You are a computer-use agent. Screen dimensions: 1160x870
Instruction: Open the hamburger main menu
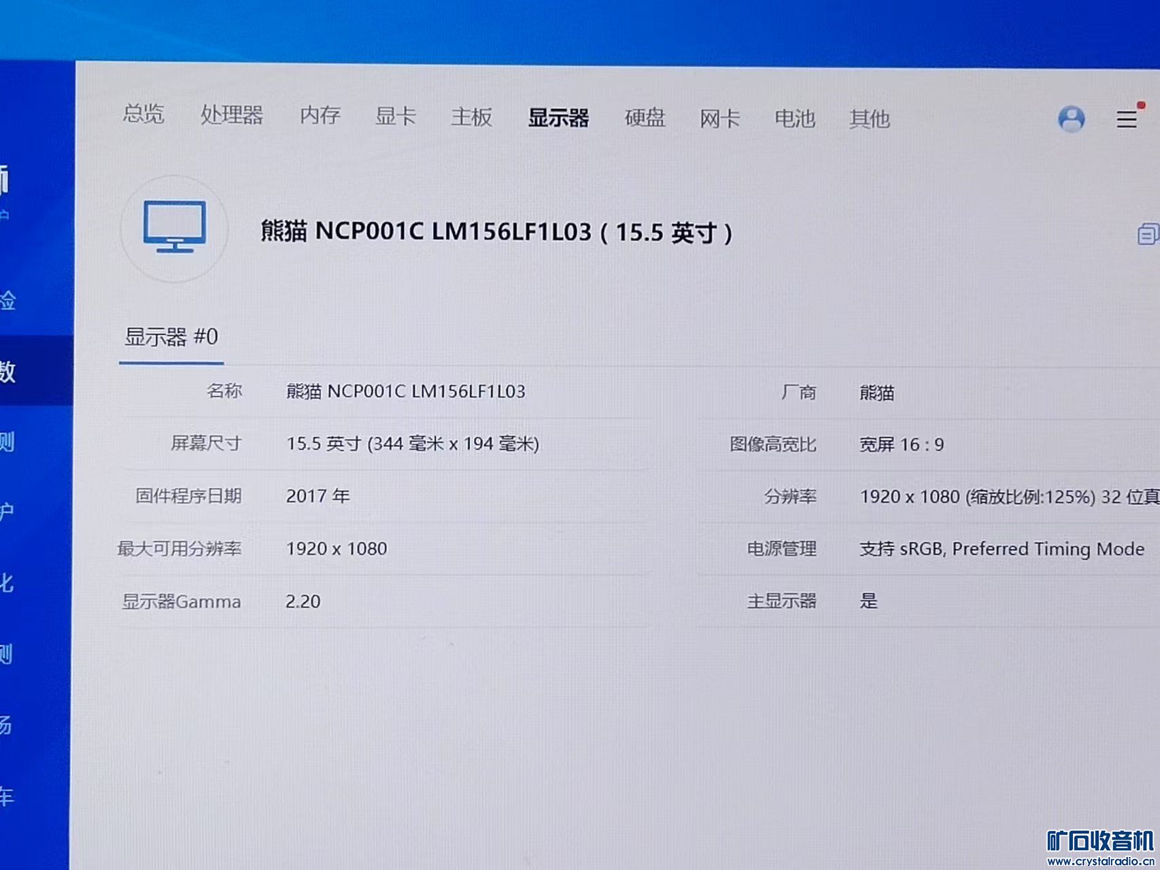click(x=1127, y=119)
